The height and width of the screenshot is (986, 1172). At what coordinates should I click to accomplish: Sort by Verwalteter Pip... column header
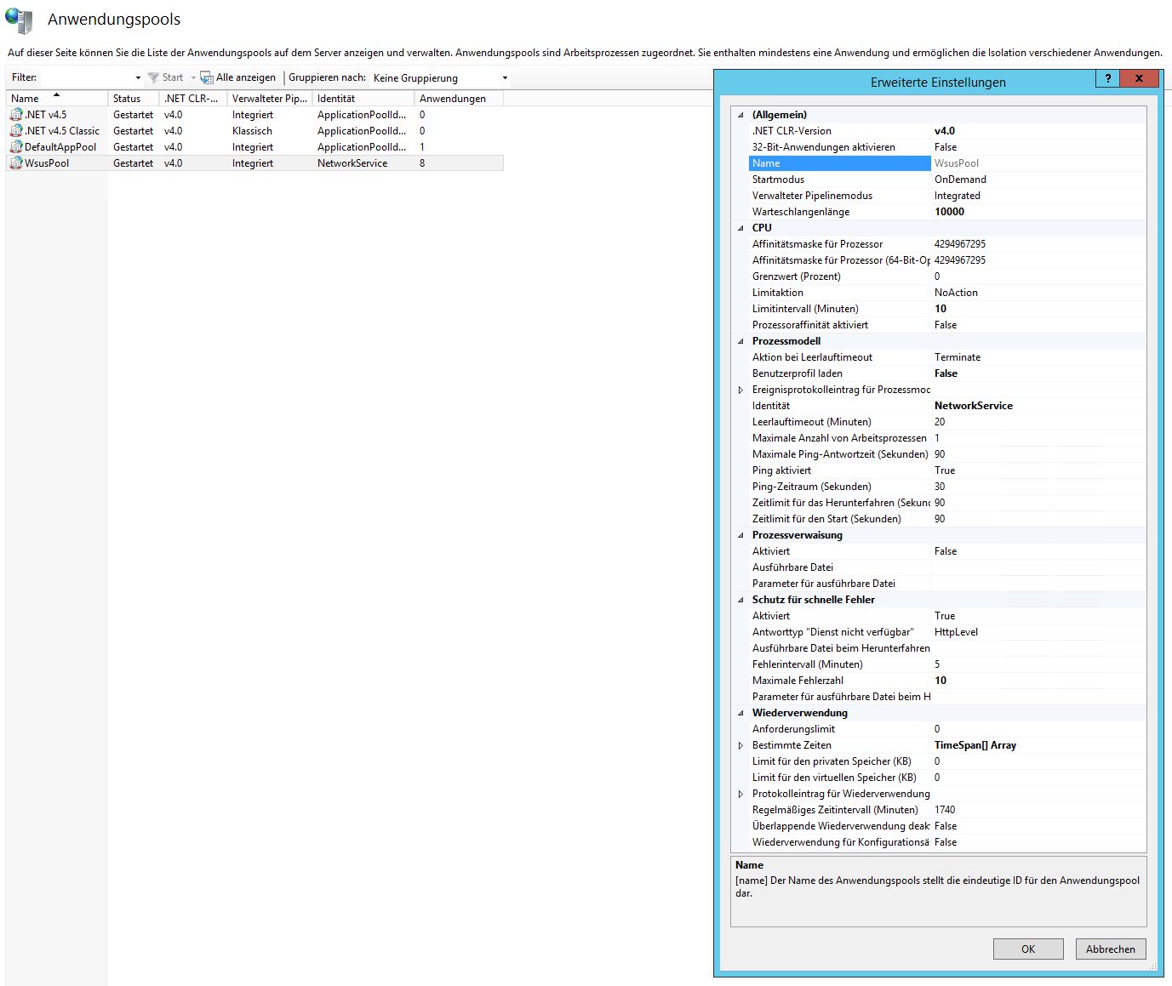[x=270, y=98]
